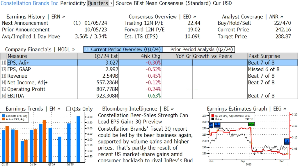The width and height of the screenshot is (298, 167).
Task: Click the Est. LTG (EPS) value 10.09%
Action: click(x=193, y=36)
